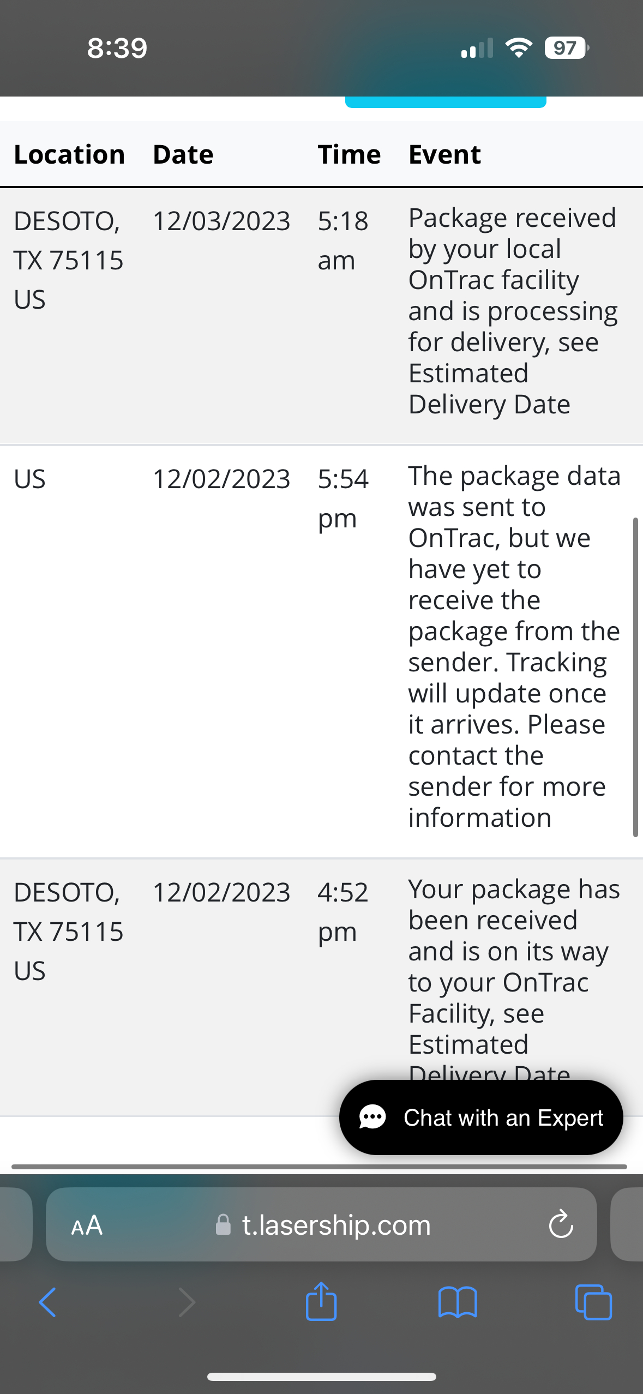Tap the Date column header
This screenshot has height=1394, width=643.
click(183, 154)
